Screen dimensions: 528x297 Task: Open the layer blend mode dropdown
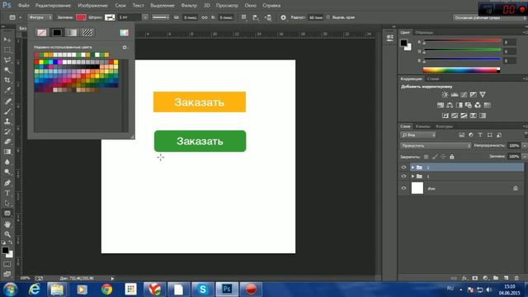(436, 145)
